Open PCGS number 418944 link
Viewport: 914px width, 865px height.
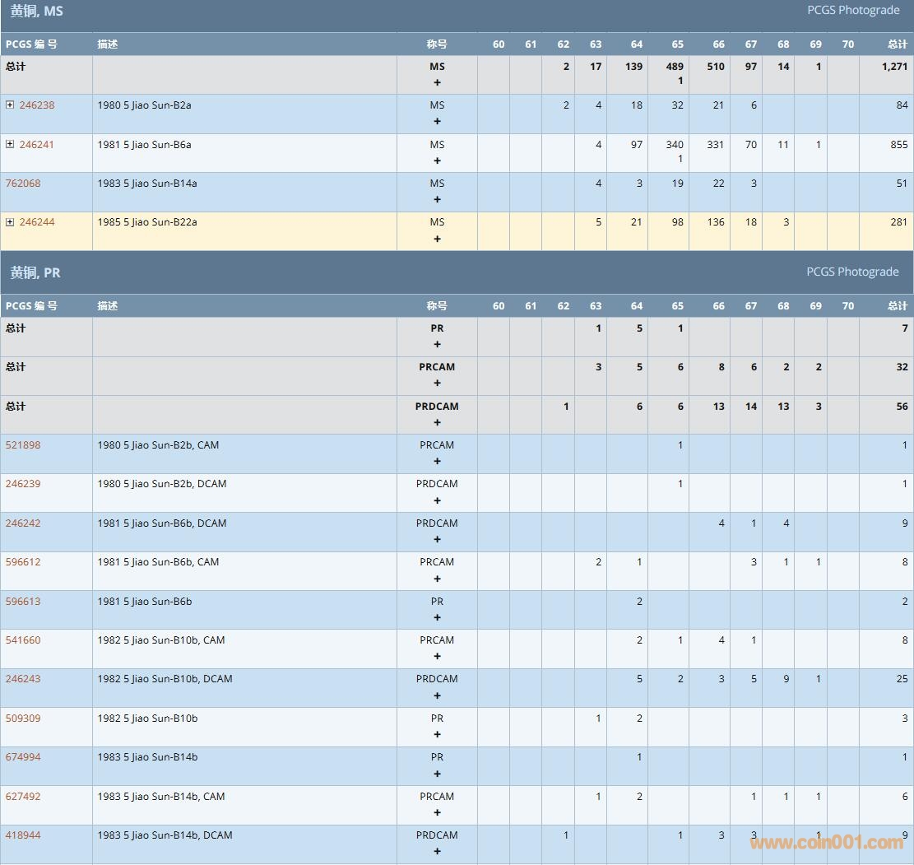pyautogui.click(x=23, y=835)
